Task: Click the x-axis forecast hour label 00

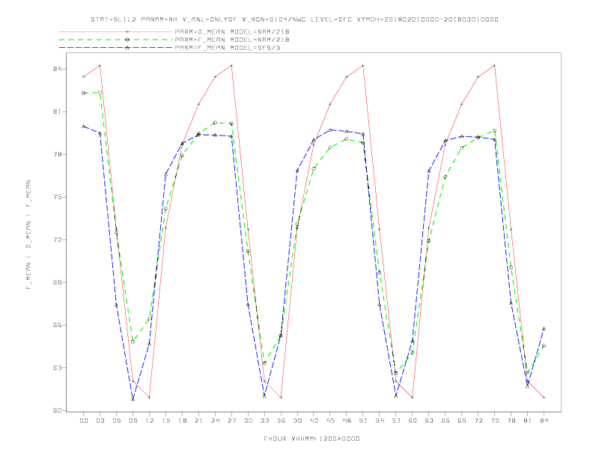Action: 84,421
